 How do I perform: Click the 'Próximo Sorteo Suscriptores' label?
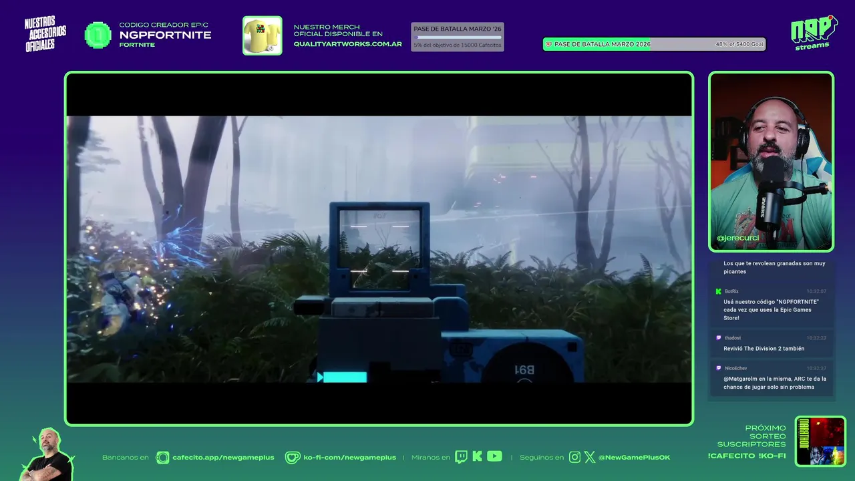(752, 436)
